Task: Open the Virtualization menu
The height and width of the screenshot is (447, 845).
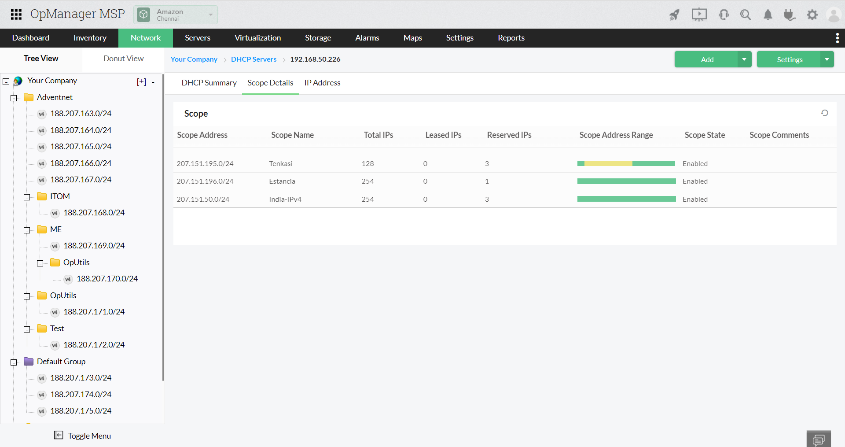Action: coord(257,38)
